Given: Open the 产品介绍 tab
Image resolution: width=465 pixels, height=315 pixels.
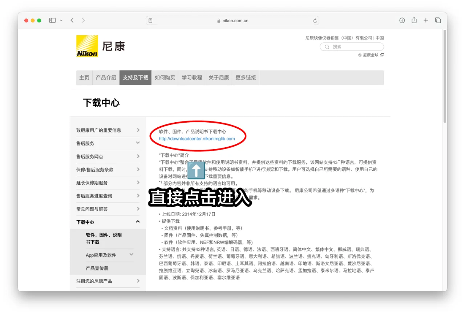Looking at the screenshot, I should coord(106,78).
